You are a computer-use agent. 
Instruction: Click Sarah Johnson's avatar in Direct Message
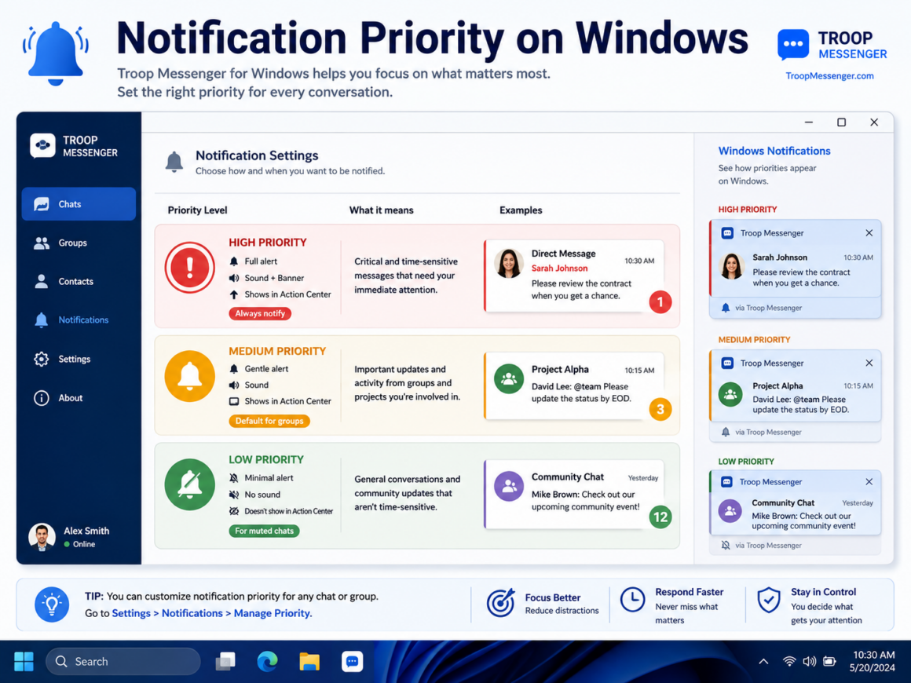[509, 264]
